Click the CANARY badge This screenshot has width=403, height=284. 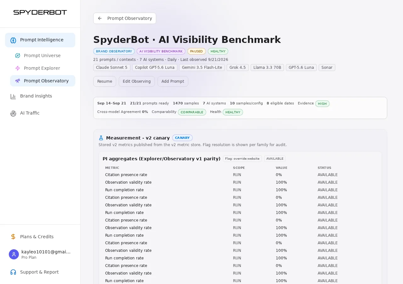coord(182,138)
